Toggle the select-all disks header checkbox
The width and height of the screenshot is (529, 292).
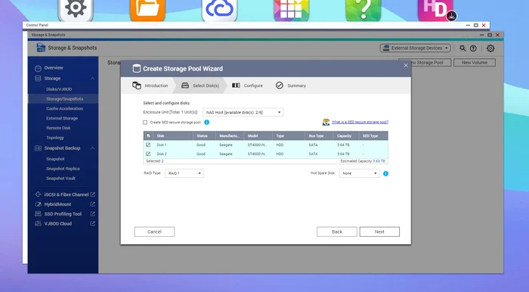148,136
